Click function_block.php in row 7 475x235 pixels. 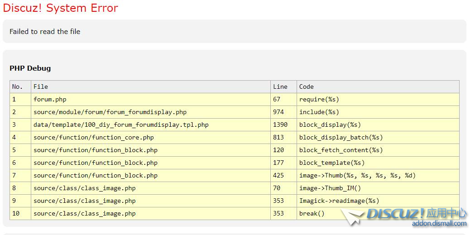click(96, 176)
